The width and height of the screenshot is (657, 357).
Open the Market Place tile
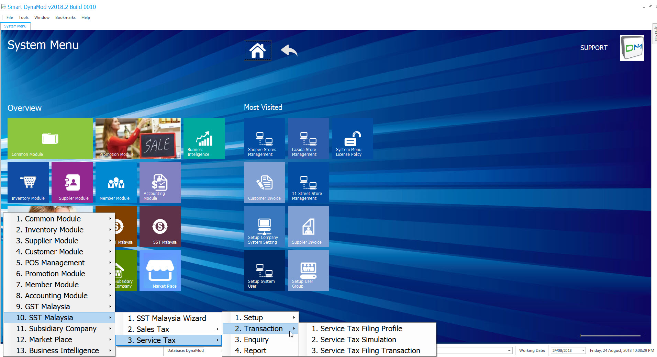click(x=160, y=270)
